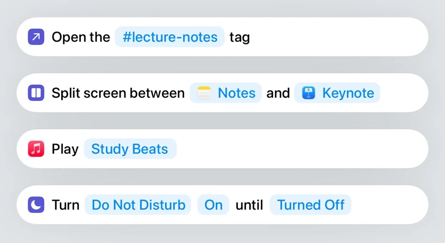Click the word "and" between the app tokens
This screenshot has width=445, height=243.
pos(278,93)
